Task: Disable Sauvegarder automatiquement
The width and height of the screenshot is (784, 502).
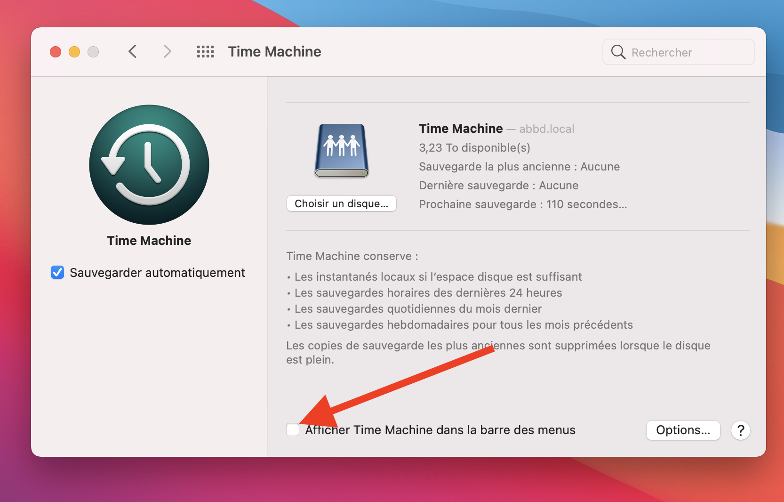Action: pos(57,272)
